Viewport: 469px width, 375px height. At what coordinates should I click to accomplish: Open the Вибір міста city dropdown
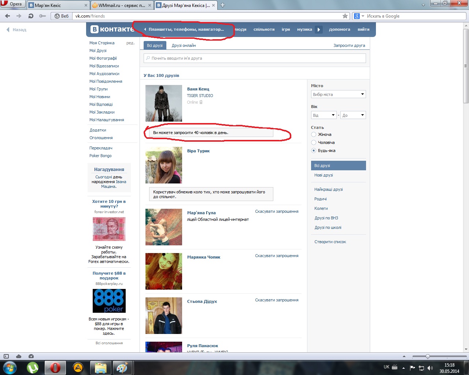(x=339, y=94)
